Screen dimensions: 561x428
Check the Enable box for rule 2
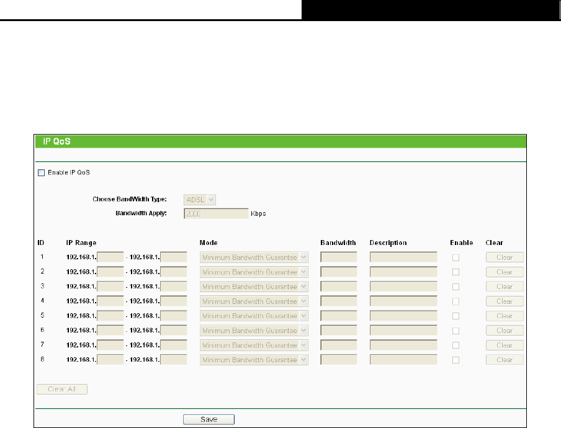tap(456, 272)
